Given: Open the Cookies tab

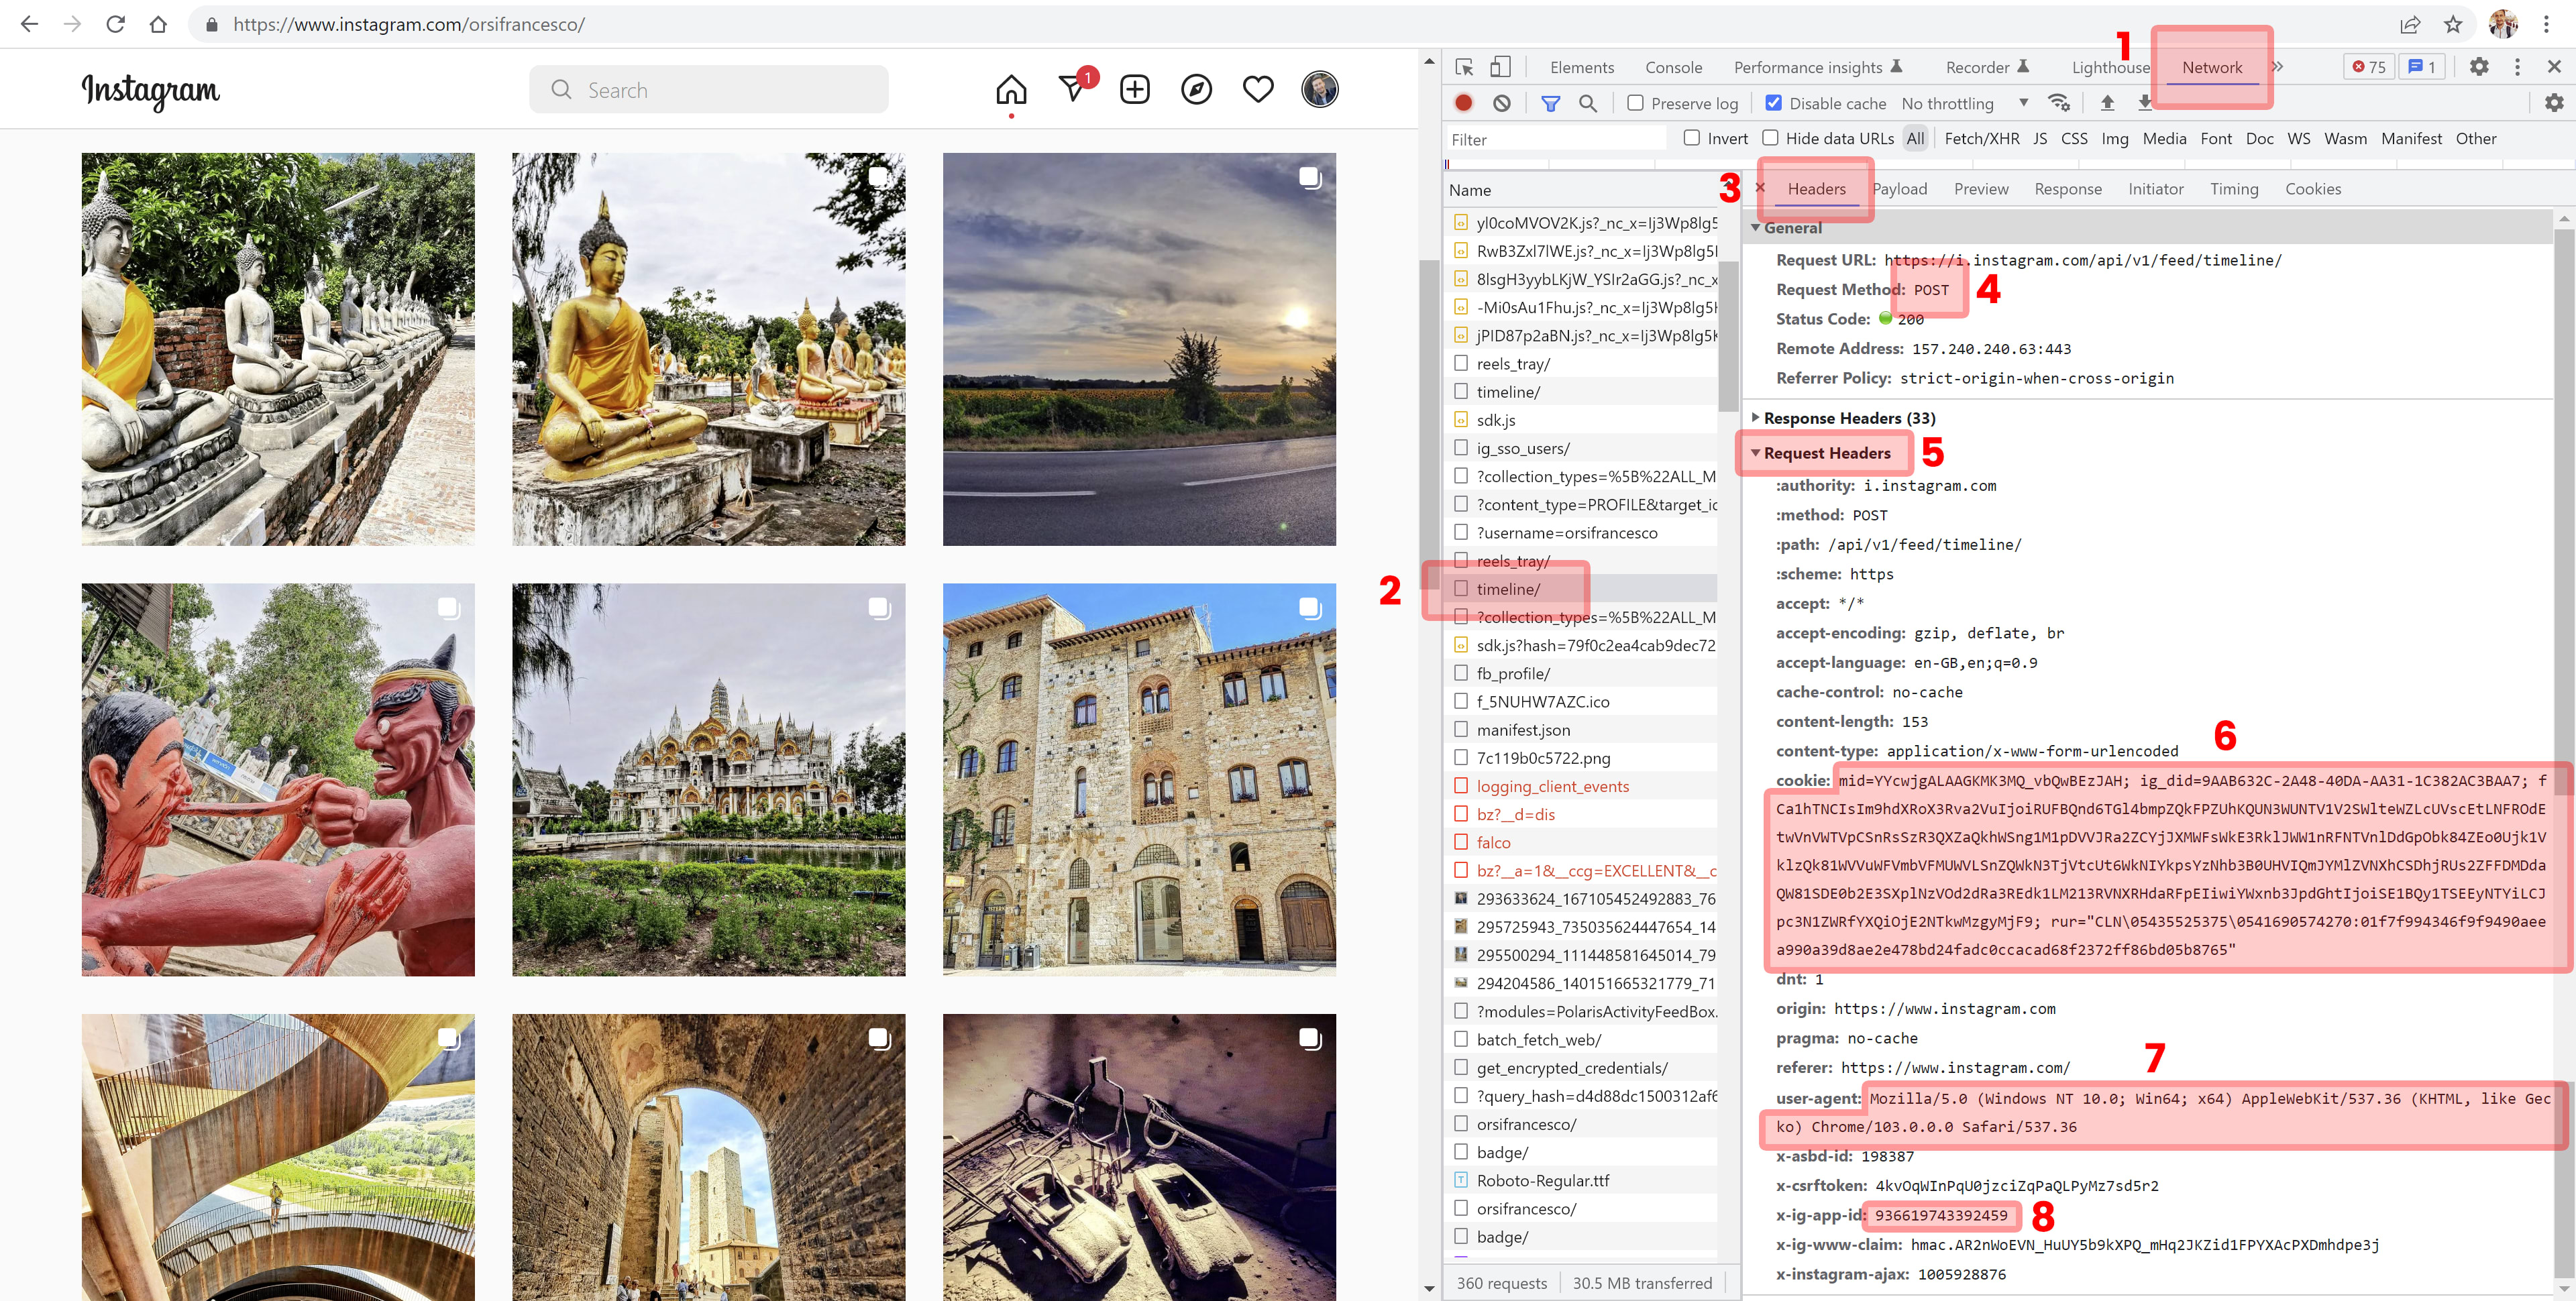Looking at the screenshot, I should tap(2312, 189).
